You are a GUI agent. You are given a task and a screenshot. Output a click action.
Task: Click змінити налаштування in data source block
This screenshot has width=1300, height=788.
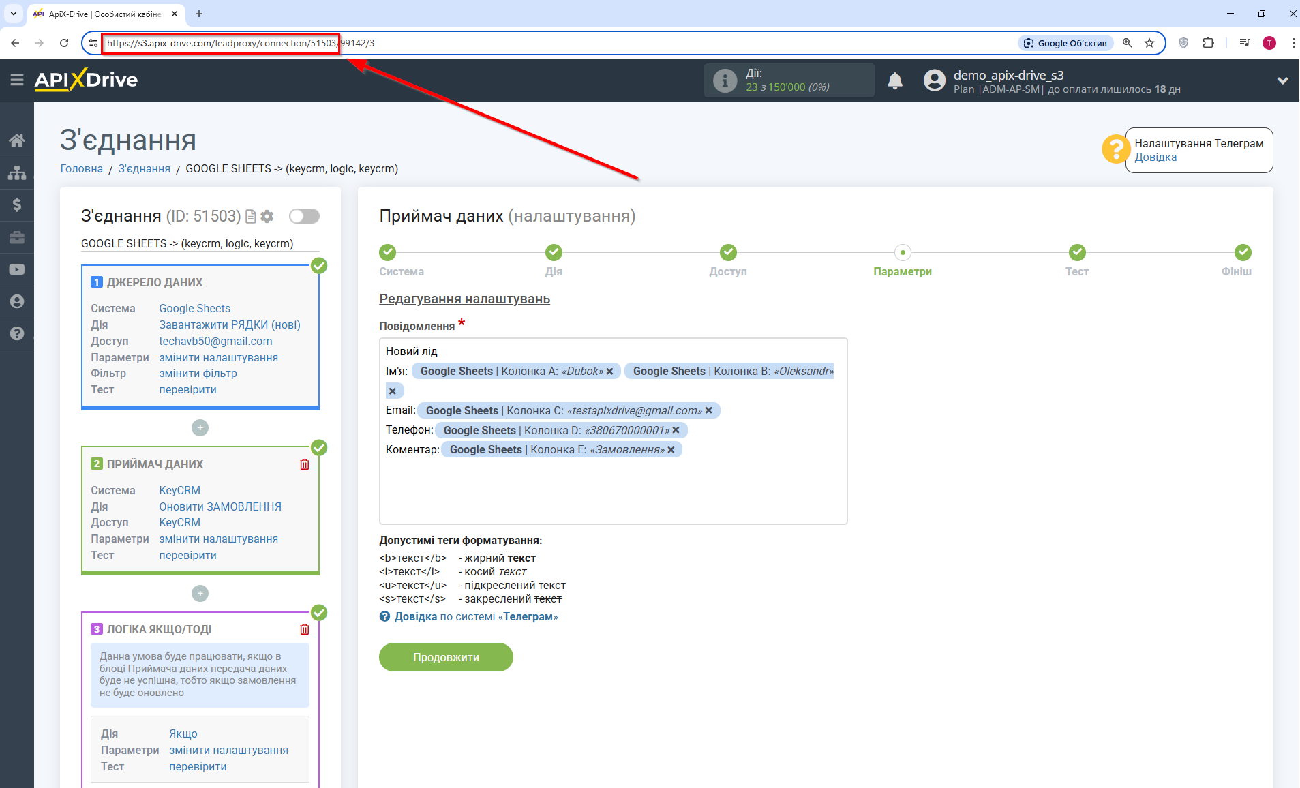218,358
